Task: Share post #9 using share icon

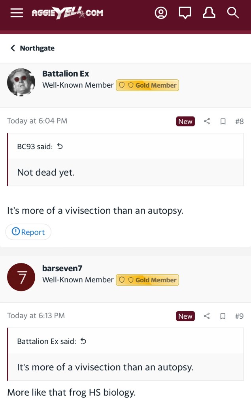Action: coord(207,316)
